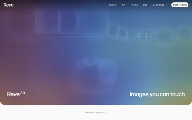Viewport: 192px width, 120px height.
Task: Go to the API page
Action: pyautogui.click(x=124, y=5)
